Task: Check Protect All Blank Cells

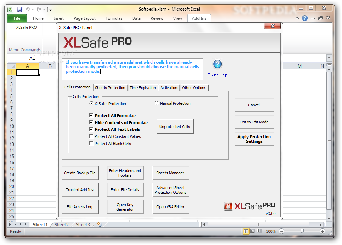Action: click(x=91, y=143)
